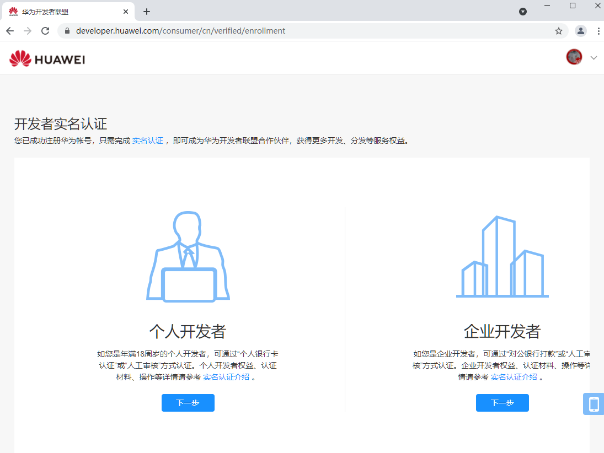
Task: Expand the dropdown chevron beside the avatar
Action: (594, 58)
